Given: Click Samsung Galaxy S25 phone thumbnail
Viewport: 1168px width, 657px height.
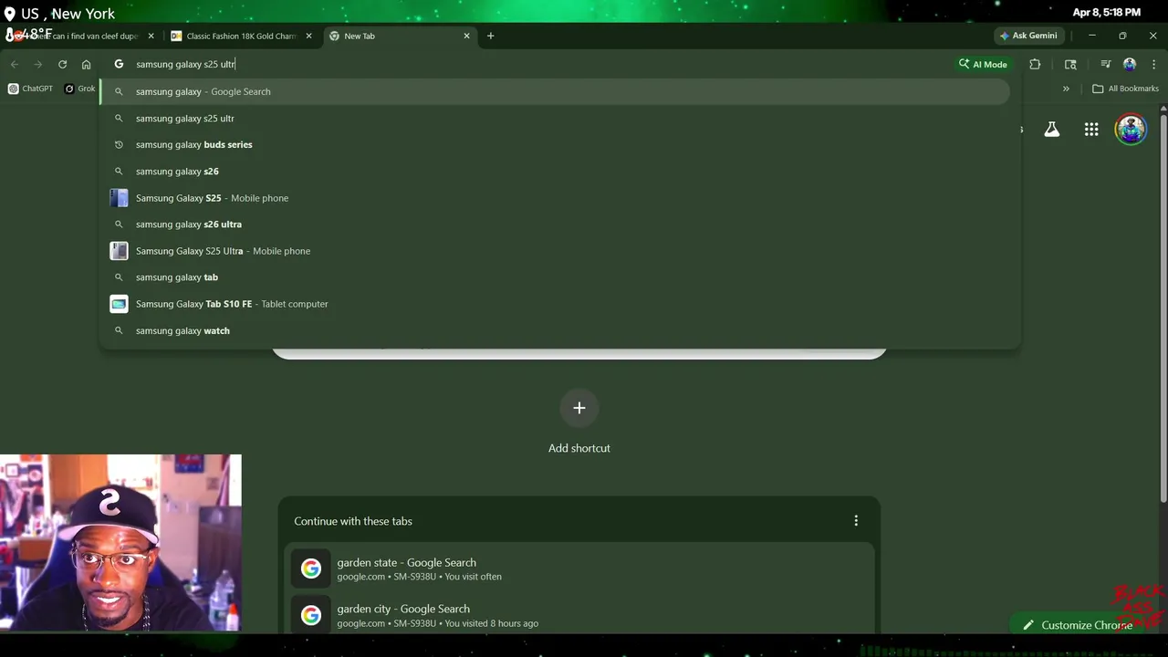Looking at the screenshot, I should 119,197.
